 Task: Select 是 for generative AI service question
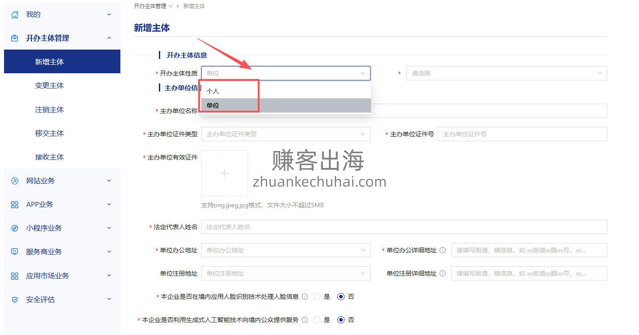point(317,320)
